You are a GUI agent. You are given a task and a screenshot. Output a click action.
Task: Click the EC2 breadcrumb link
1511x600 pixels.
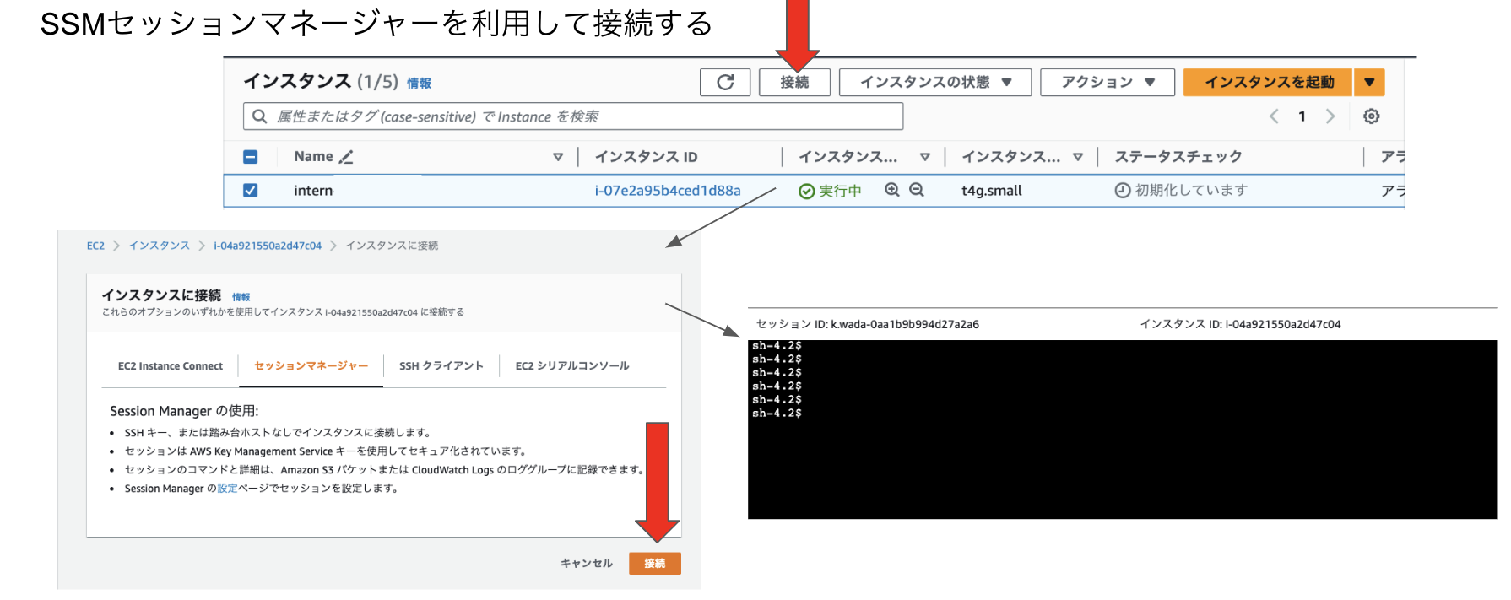coord(95,246)
